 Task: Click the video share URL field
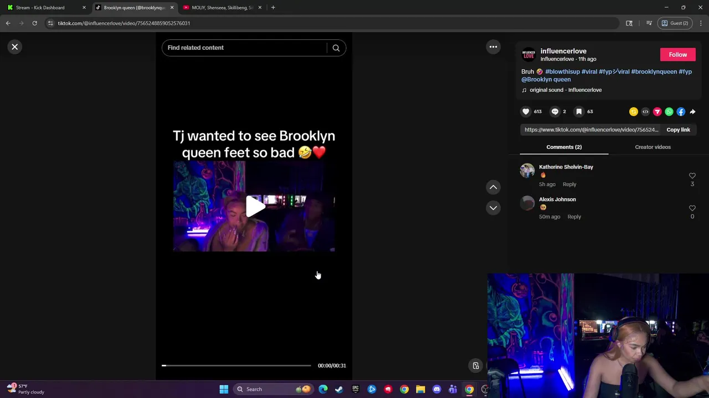[590, 130]
